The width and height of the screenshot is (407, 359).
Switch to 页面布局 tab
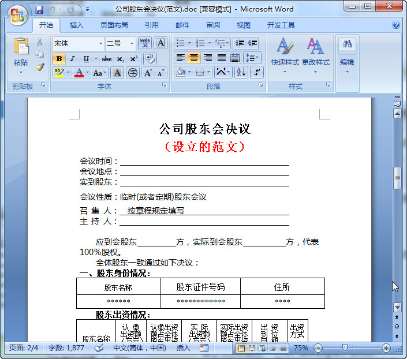(114, 25)
